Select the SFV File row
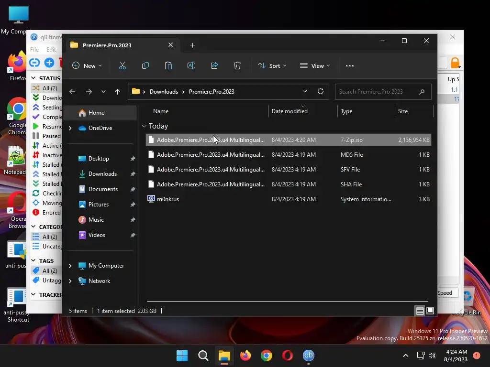 pos(289,170)
